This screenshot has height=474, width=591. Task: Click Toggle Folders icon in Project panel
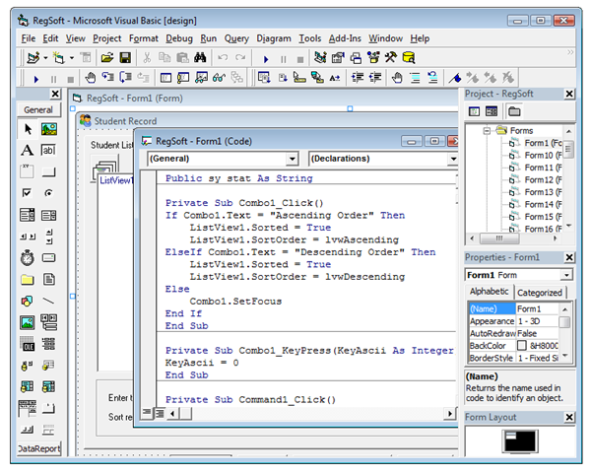(514, 111)
